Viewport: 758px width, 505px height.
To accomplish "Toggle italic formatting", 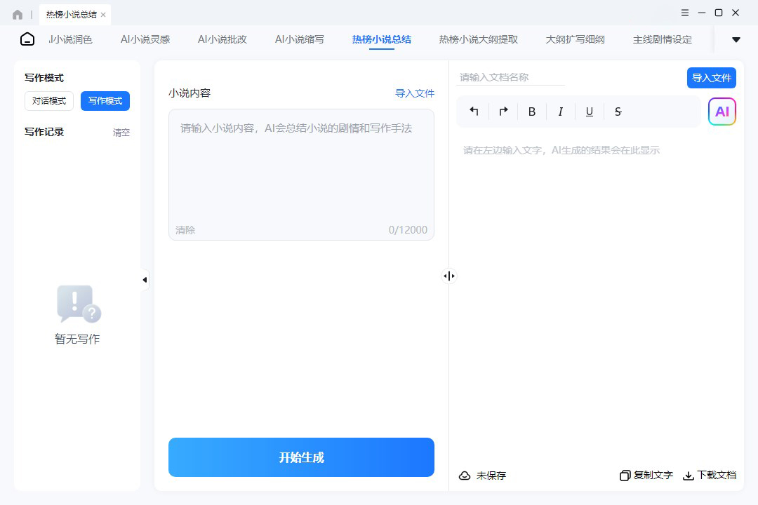I will [x=560, y=112].
